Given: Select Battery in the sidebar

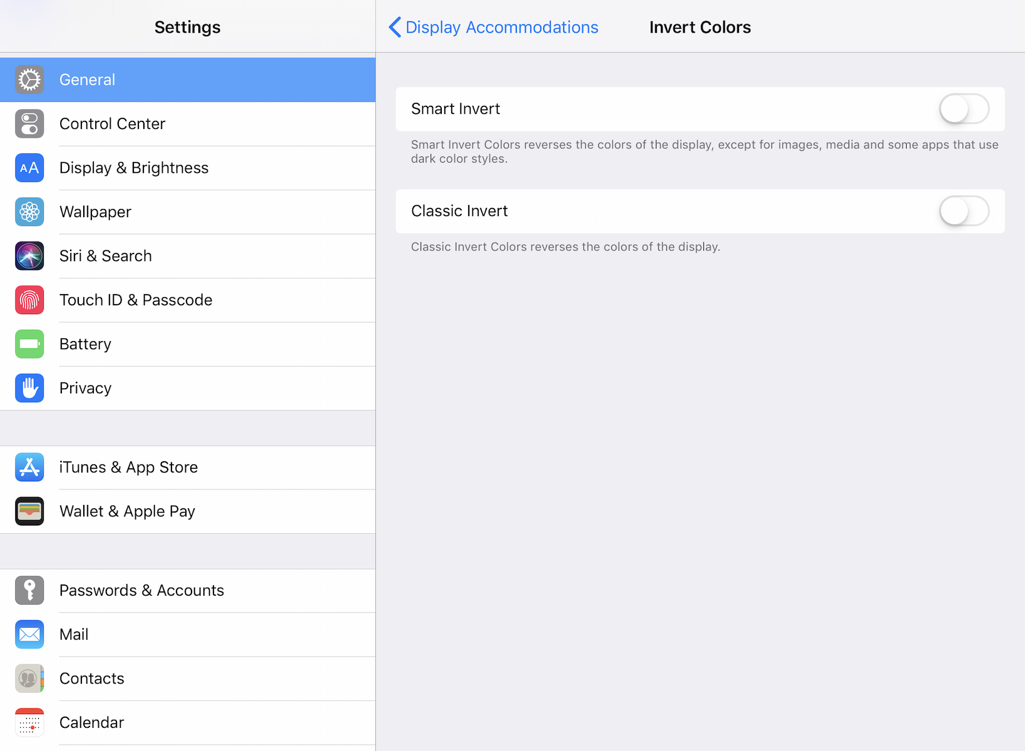Looking at the screenshot, I should click(x=188, y=344).
